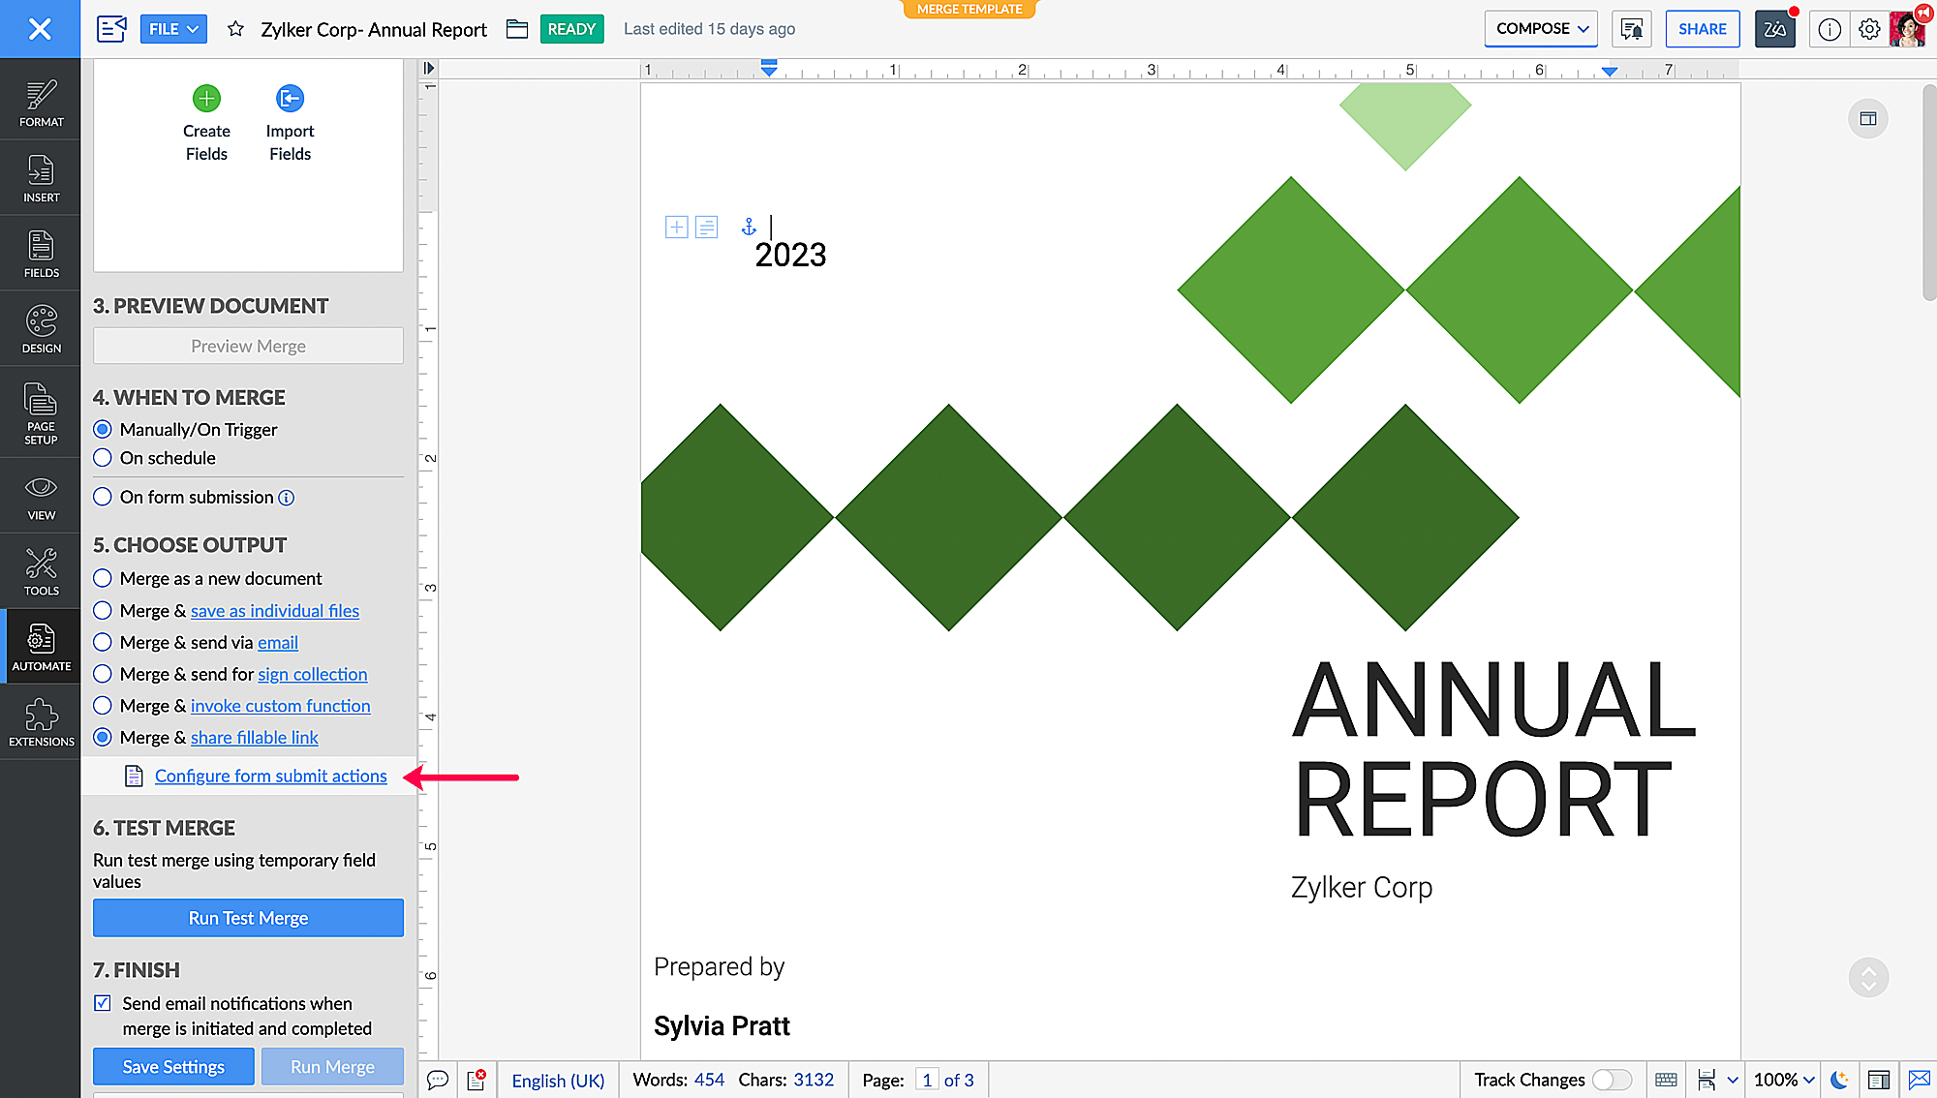
Task: Expand the COMPOSE mode dropdown
Action: (1540, 29)
